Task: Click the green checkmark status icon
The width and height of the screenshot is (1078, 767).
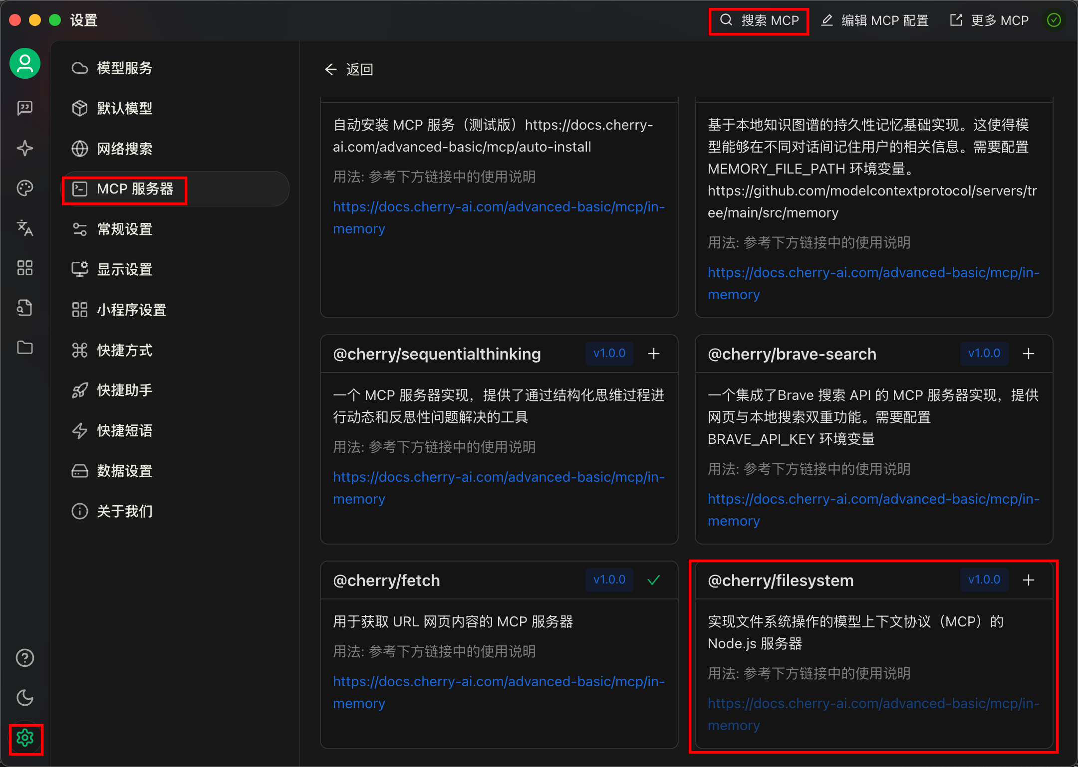Action: (1054, 20)
